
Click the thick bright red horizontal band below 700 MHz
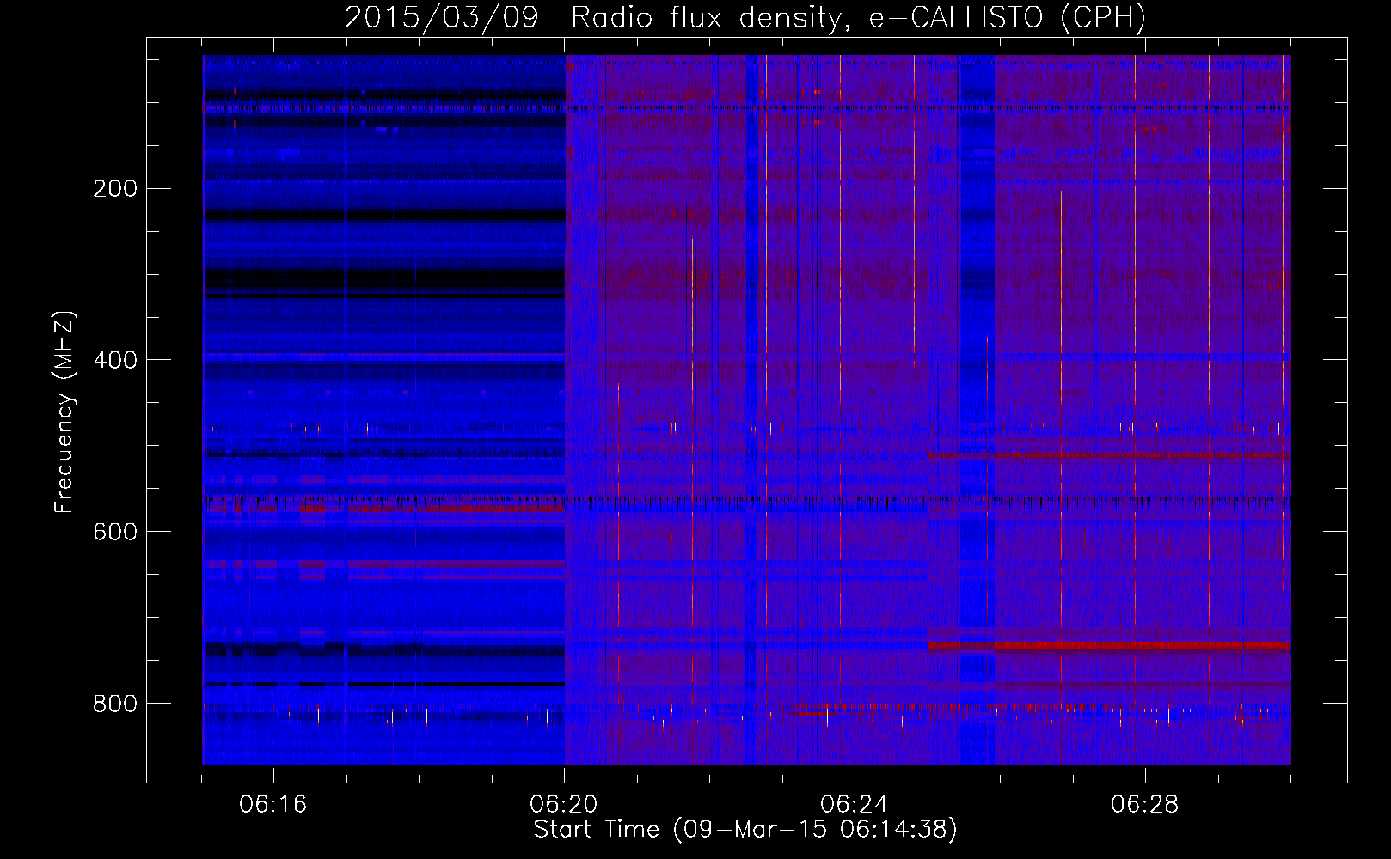coord(1109,646)
